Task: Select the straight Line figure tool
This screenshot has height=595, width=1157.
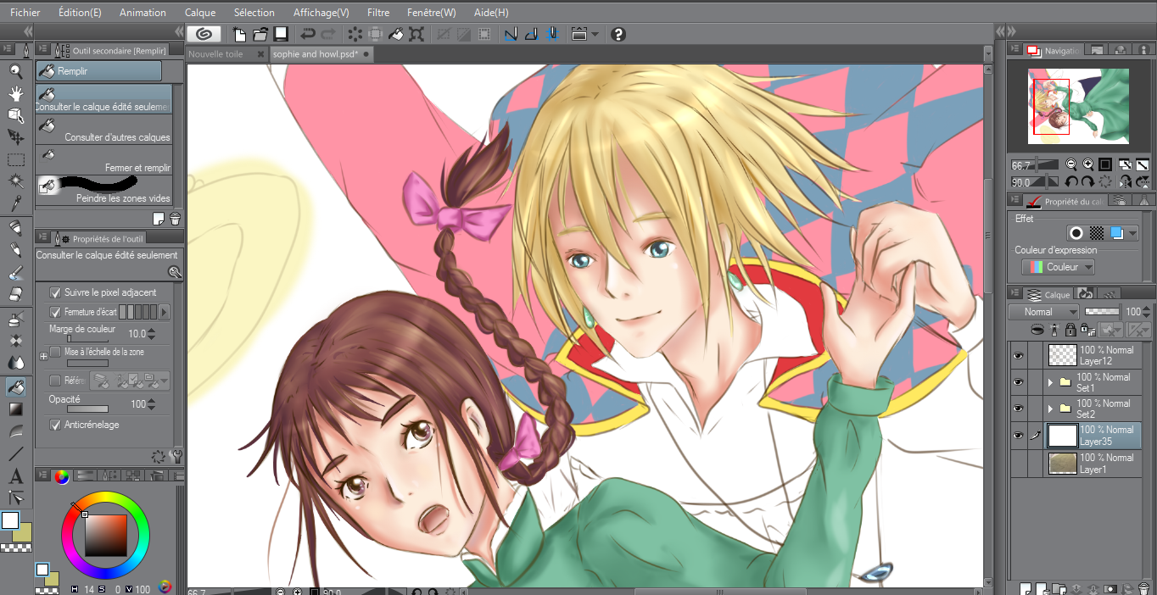Action: (x=15, y=453)
